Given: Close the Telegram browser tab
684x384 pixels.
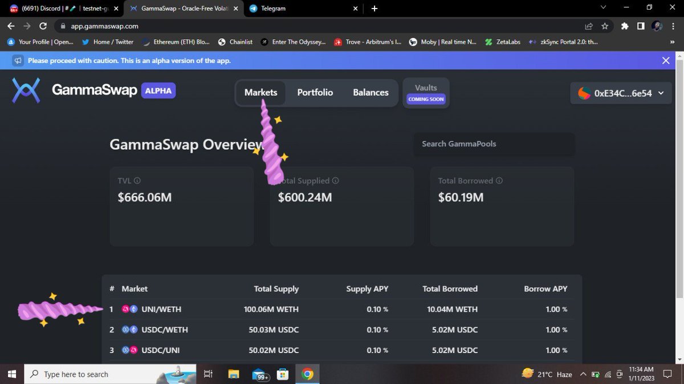Looking at the screenshot, I should click(x=356, y=9).
